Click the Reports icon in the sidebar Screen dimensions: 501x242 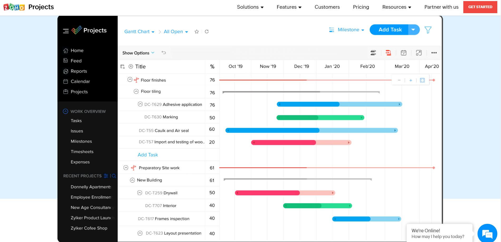[x=66, y=71]
